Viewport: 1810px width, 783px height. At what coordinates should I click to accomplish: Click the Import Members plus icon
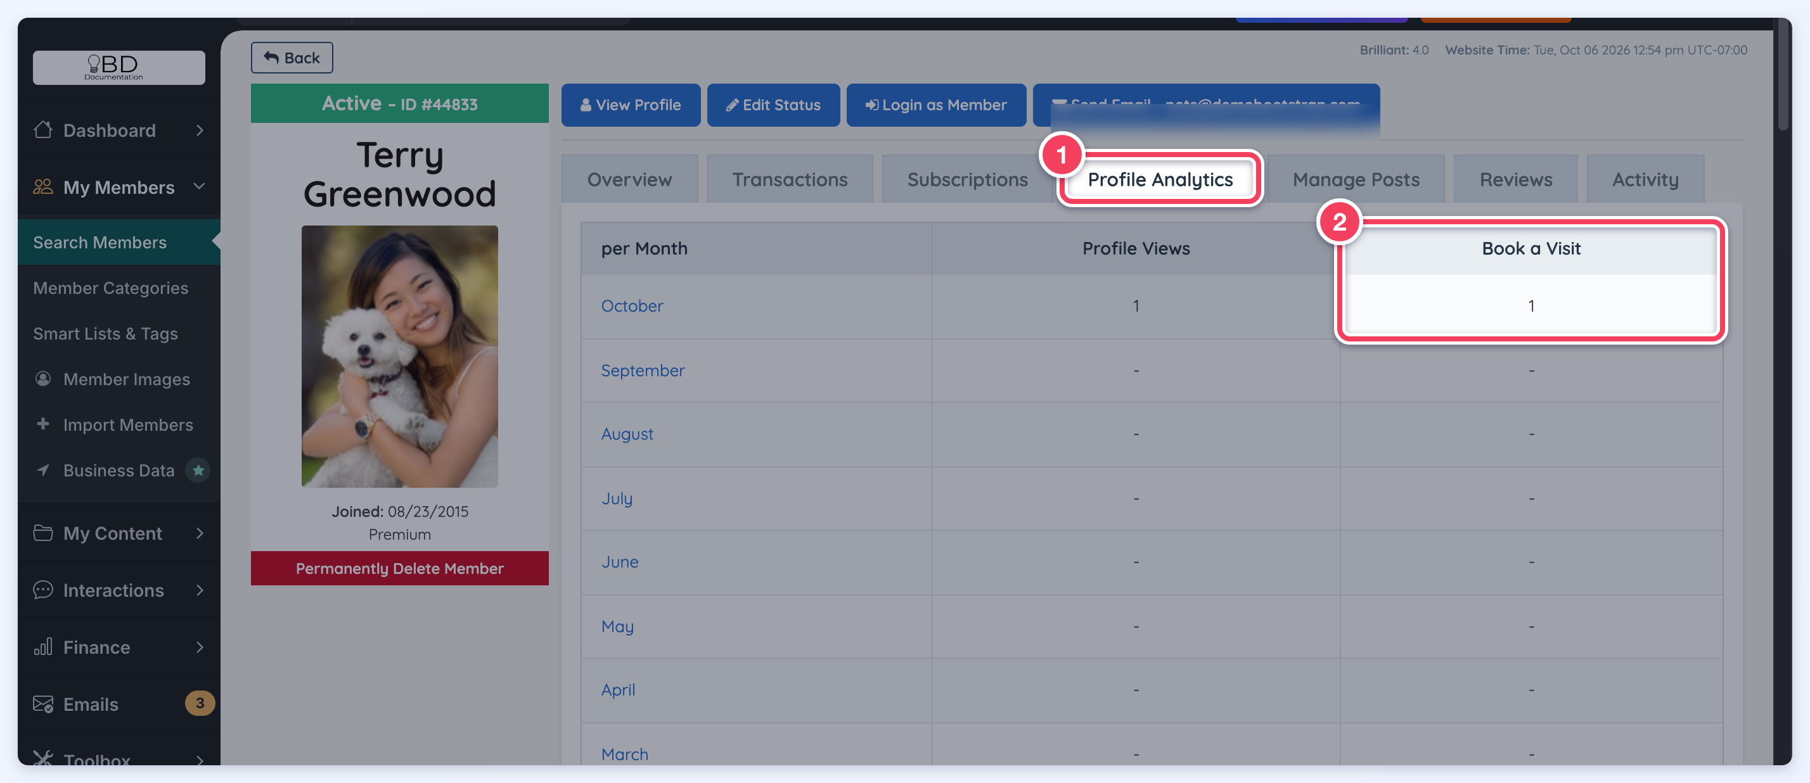(43, 424)
